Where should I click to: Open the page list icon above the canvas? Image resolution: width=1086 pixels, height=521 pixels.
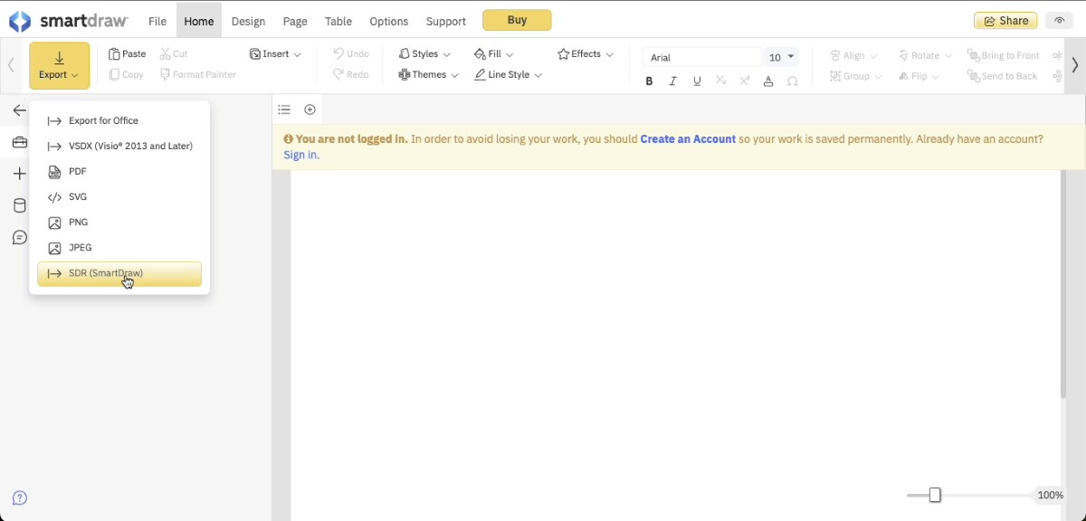(284, 109)
